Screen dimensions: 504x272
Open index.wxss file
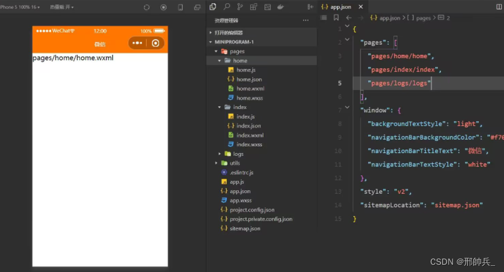249,144
